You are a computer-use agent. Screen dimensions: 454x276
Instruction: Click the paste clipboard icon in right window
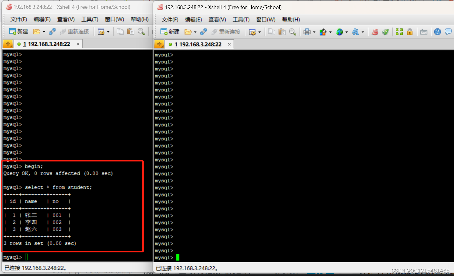coord(282,32)
